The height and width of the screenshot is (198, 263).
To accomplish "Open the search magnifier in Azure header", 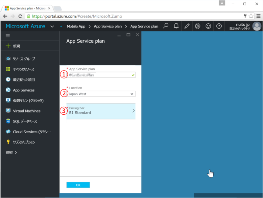I will (166, 26).
